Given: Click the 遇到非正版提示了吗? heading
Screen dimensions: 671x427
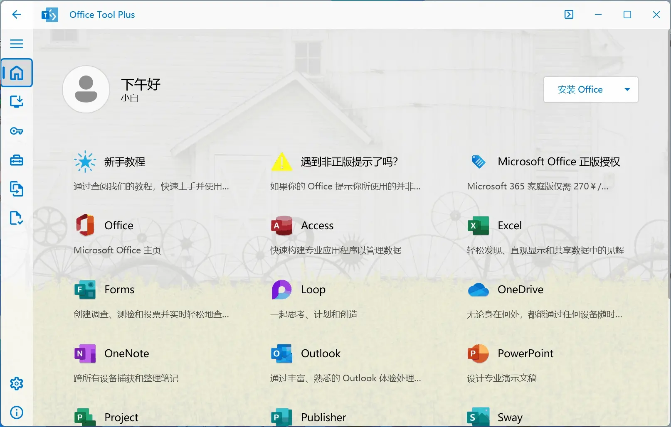Looking at the screenshot, I should click(x=349, y=162).
